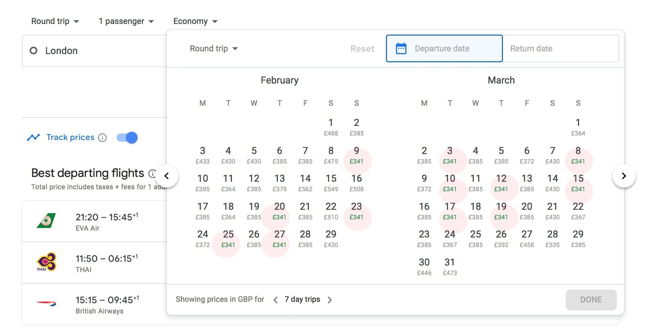Expand the 1 passenger selector

click(126, 21)
